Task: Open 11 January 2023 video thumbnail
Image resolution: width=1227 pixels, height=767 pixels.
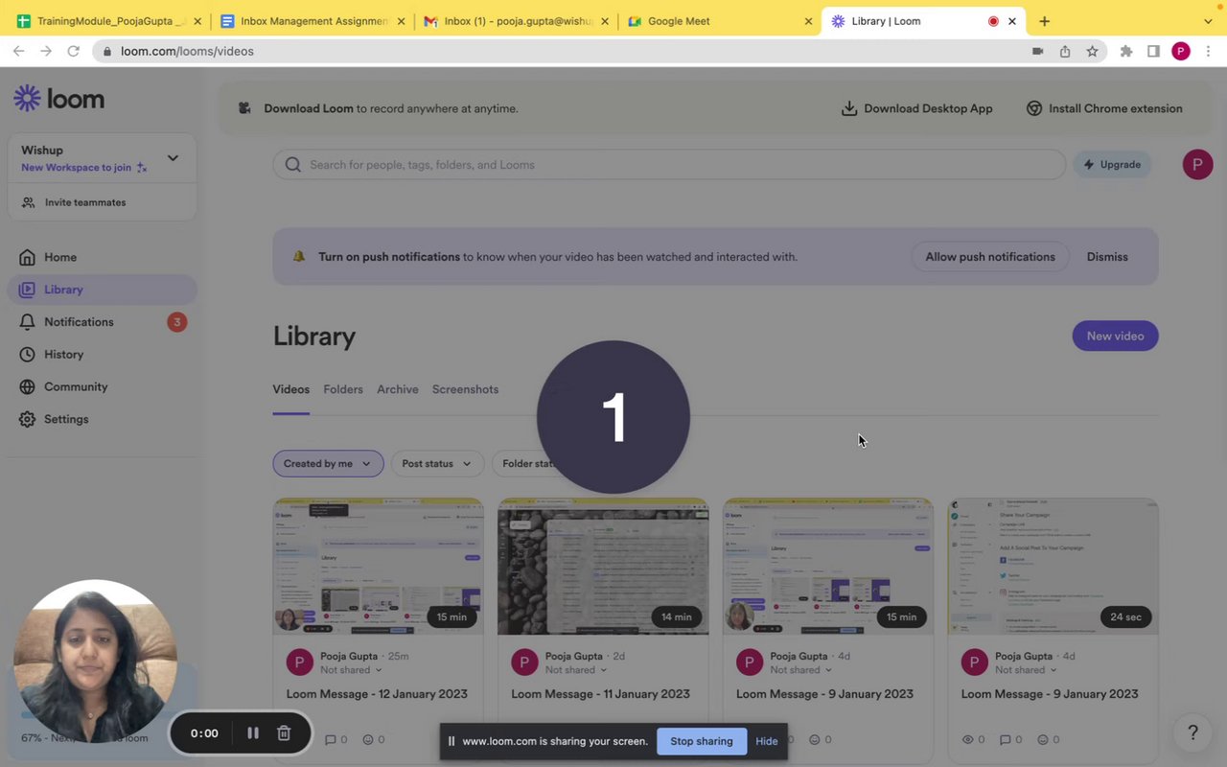Action: click(603, 567)
